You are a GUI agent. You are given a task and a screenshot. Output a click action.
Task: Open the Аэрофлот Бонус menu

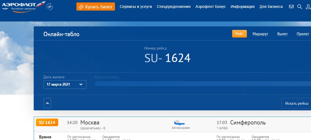(210, 7)
